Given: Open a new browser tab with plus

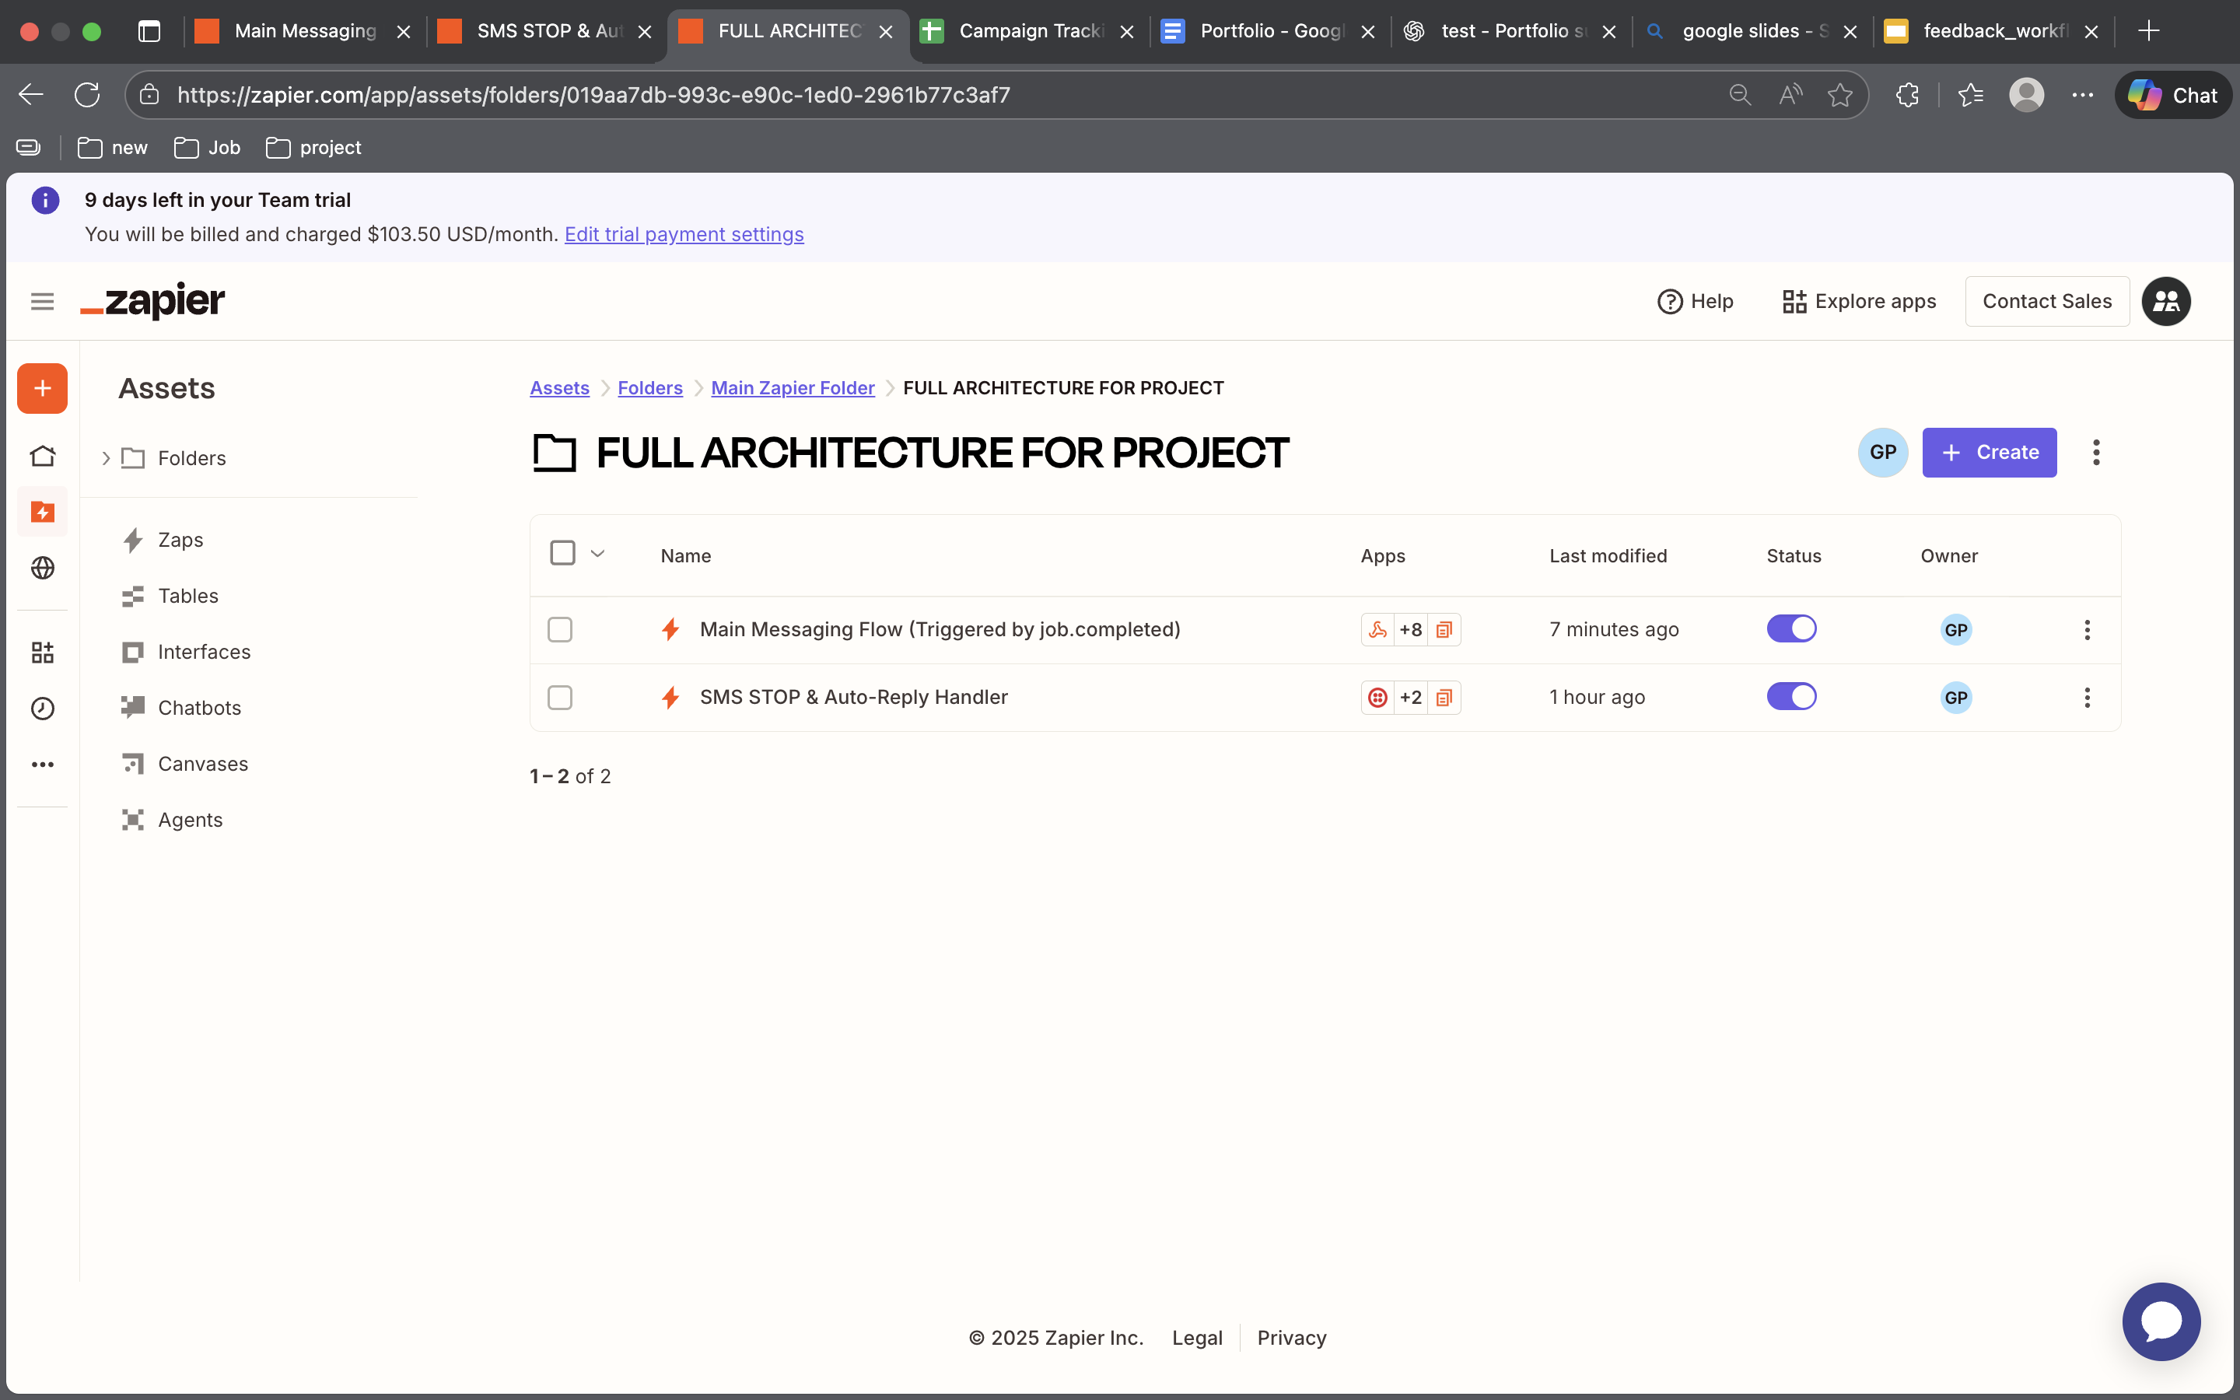Looking at the screenshot, I should [x=2149, y=31].
